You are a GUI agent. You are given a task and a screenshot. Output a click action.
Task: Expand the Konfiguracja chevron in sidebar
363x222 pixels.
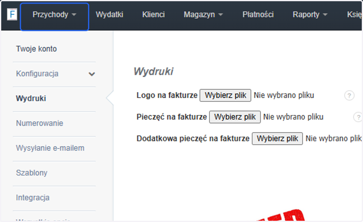pos(92,74)
